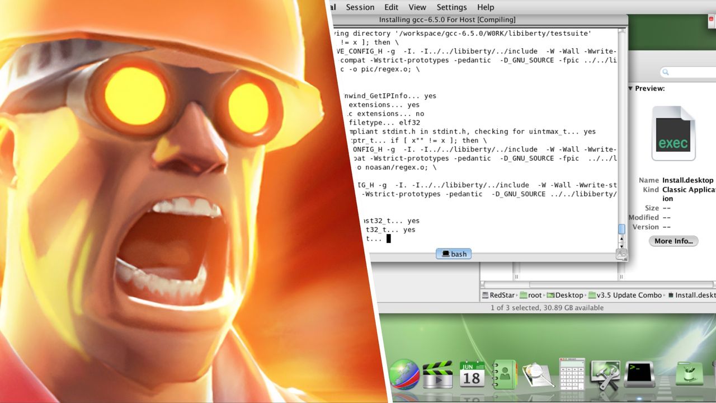Image resolution: width=716 pixels, height=403 pixels.
Task: Select the bash session tab
Action: coord(454,254)
